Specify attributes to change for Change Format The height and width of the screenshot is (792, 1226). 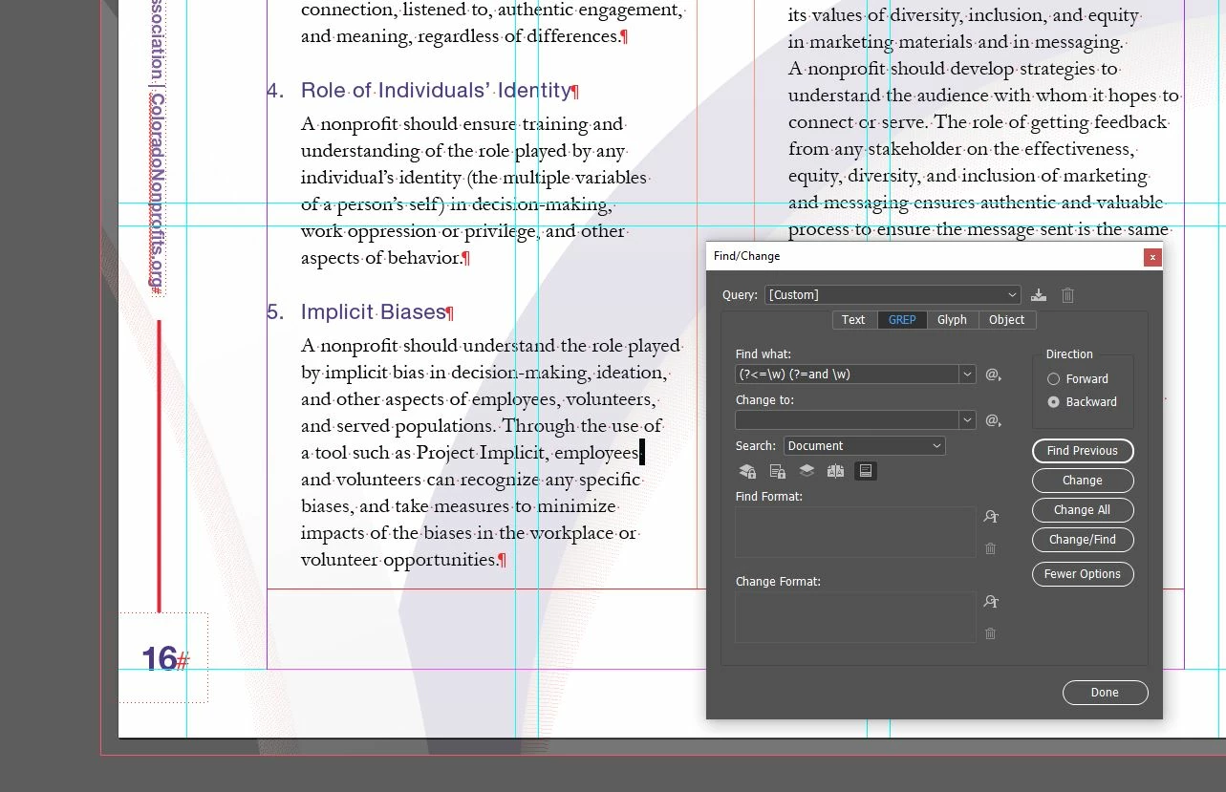[991, 602]
